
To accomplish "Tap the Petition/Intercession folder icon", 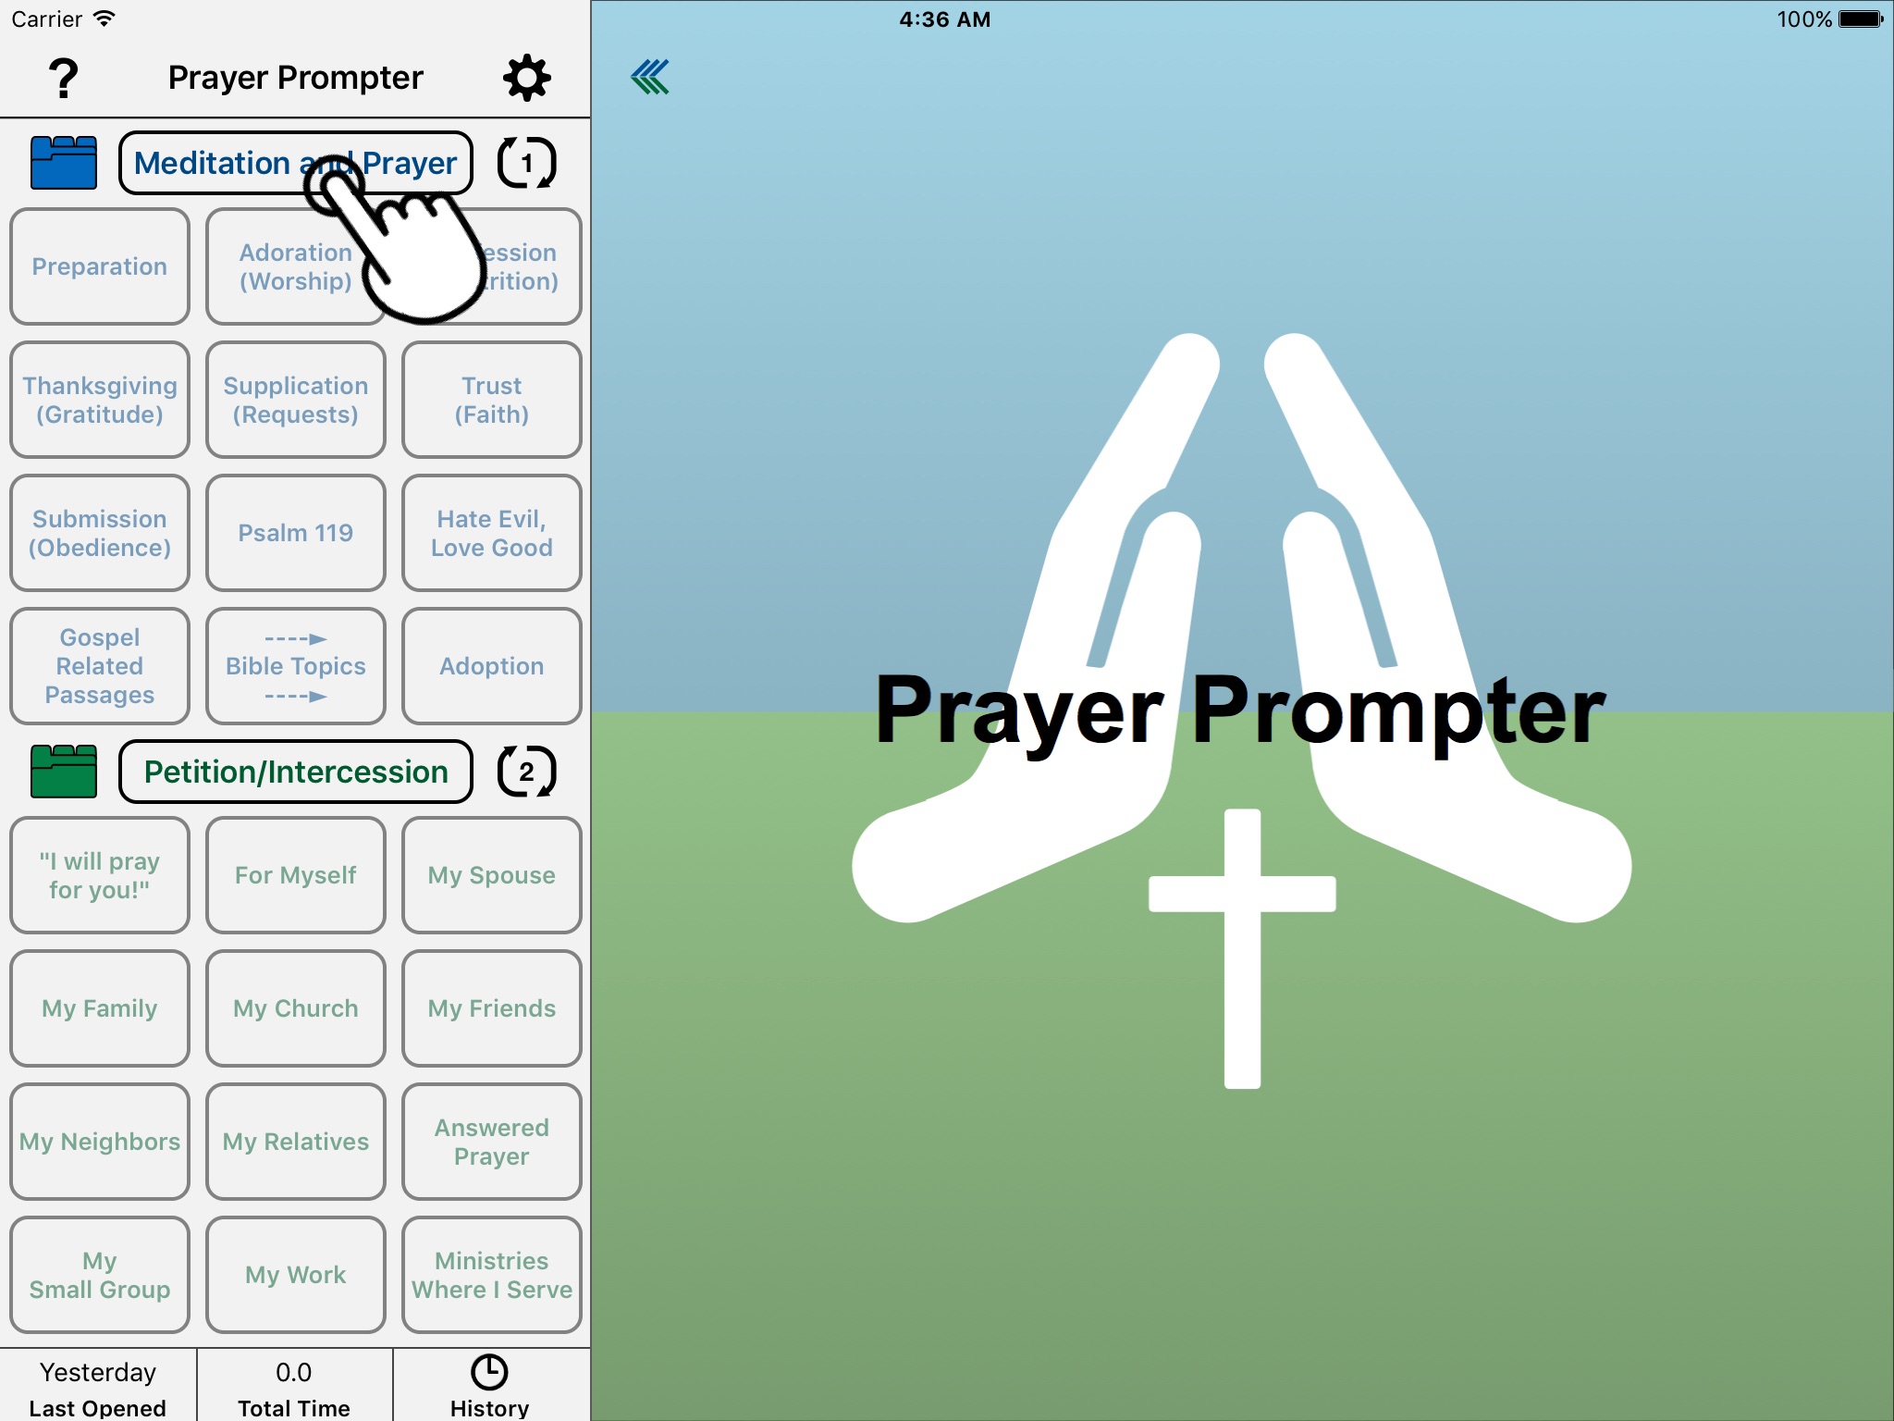I will [63, 771].
